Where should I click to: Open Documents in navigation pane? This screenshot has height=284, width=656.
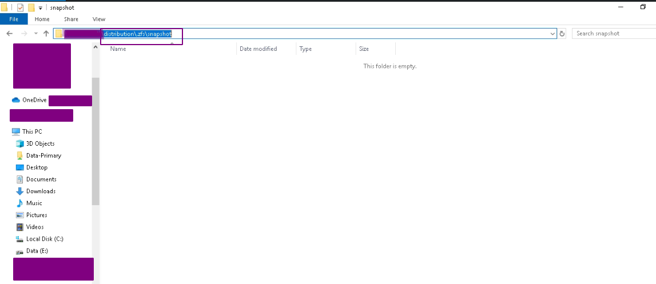pyautogui.click(x=36, y=179)
